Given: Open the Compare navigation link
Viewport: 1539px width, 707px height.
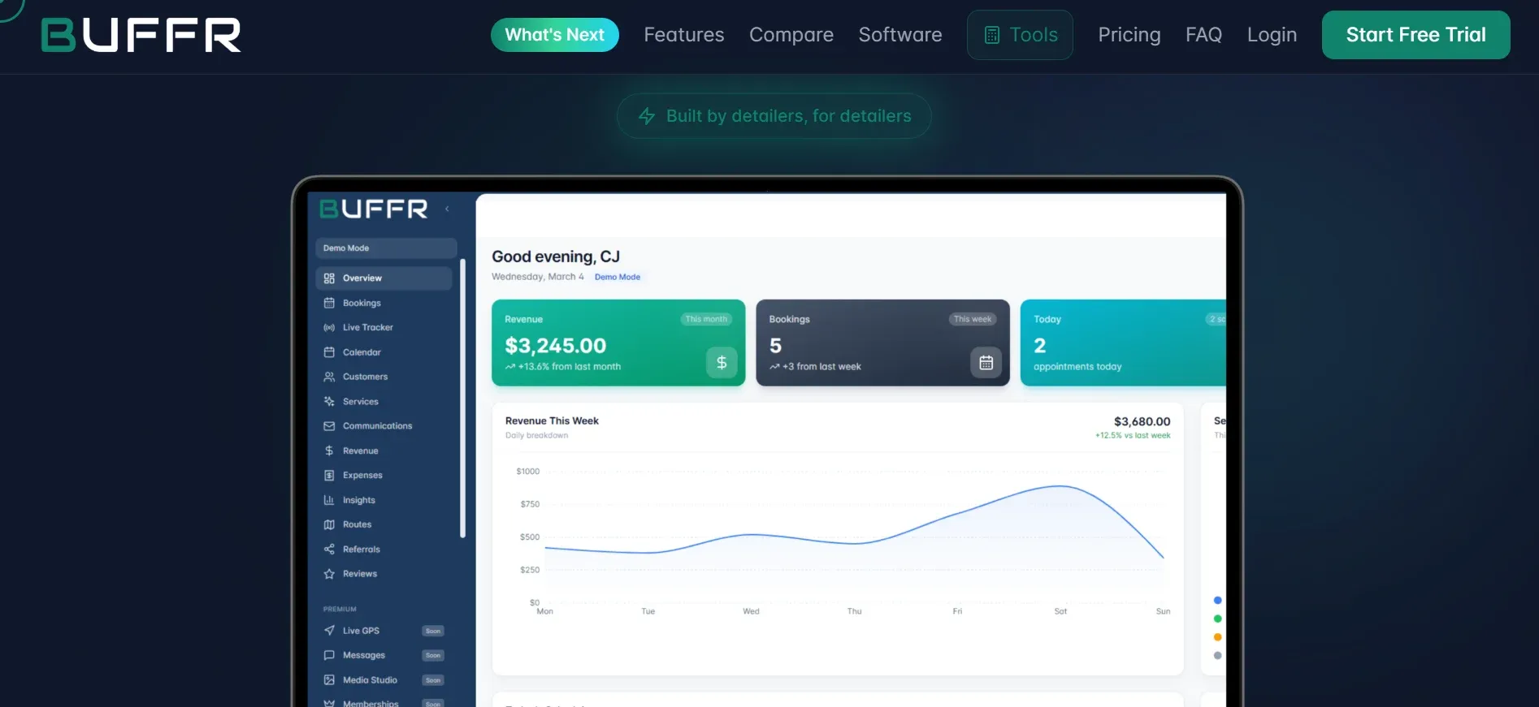Looking at the screenshot, I should pos(791,35).
